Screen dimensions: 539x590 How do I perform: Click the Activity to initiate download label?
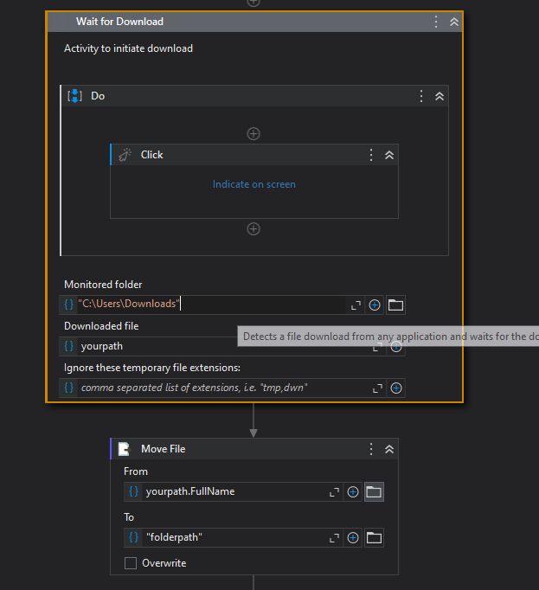point(128,48)
